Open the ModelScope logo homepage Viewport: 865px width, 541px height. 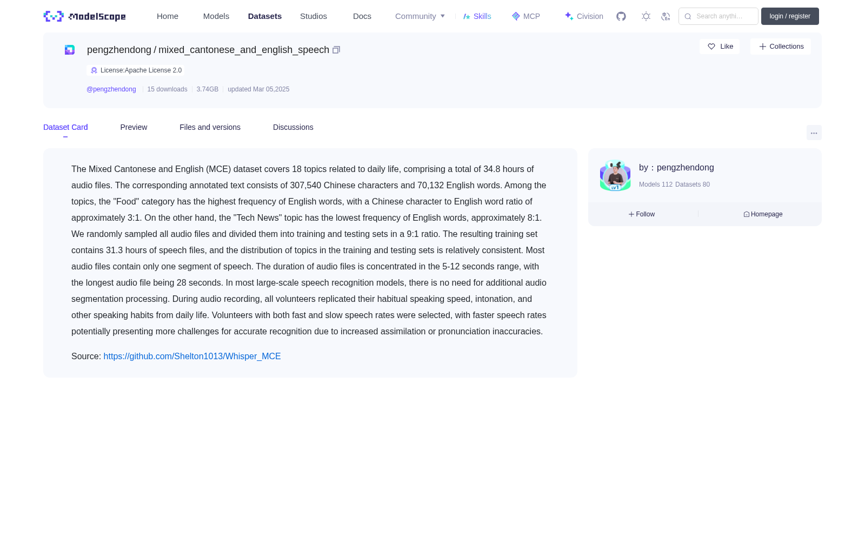[x=84, y=16]
